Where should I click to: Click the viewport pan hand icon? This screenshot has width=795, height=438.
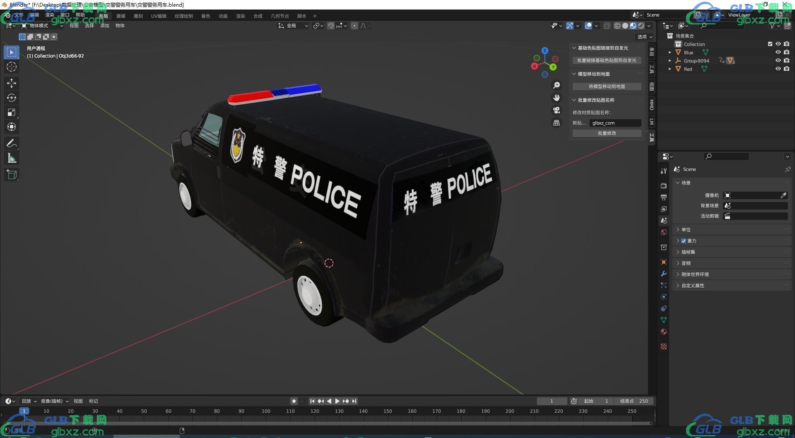(x=556, y=98)
